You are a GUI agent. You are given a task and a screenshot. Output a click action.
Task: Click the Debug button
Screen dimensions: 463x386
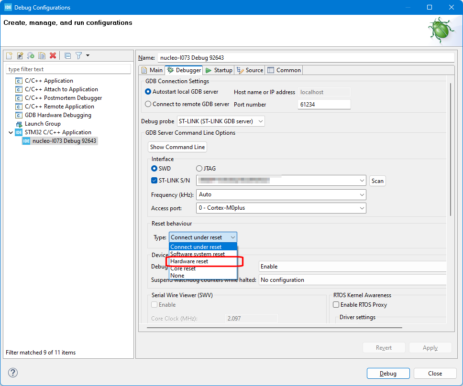pos(388,373)
